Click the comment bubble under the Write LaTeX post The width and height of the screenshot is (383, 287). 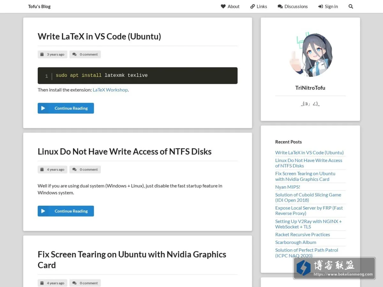coord(74,55)
